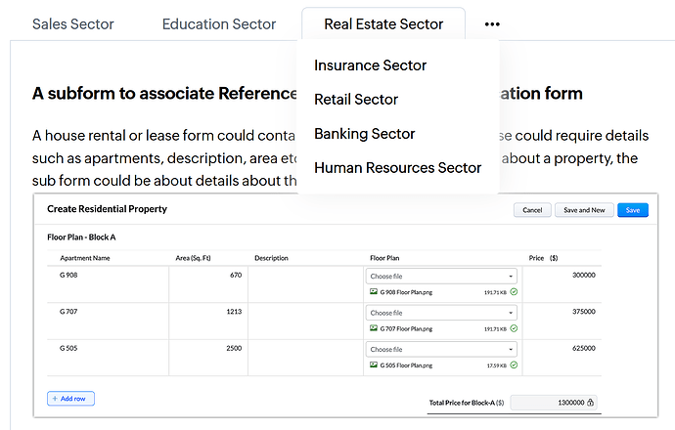
Task: Switch to the Sales Sector tab
Action: coord(73,23)
